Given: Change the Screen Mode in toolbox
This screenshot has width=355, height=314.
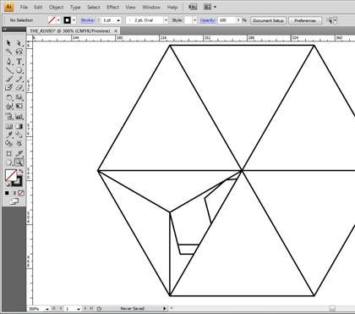Looking at the screenshot, I should tap(14, 201).
